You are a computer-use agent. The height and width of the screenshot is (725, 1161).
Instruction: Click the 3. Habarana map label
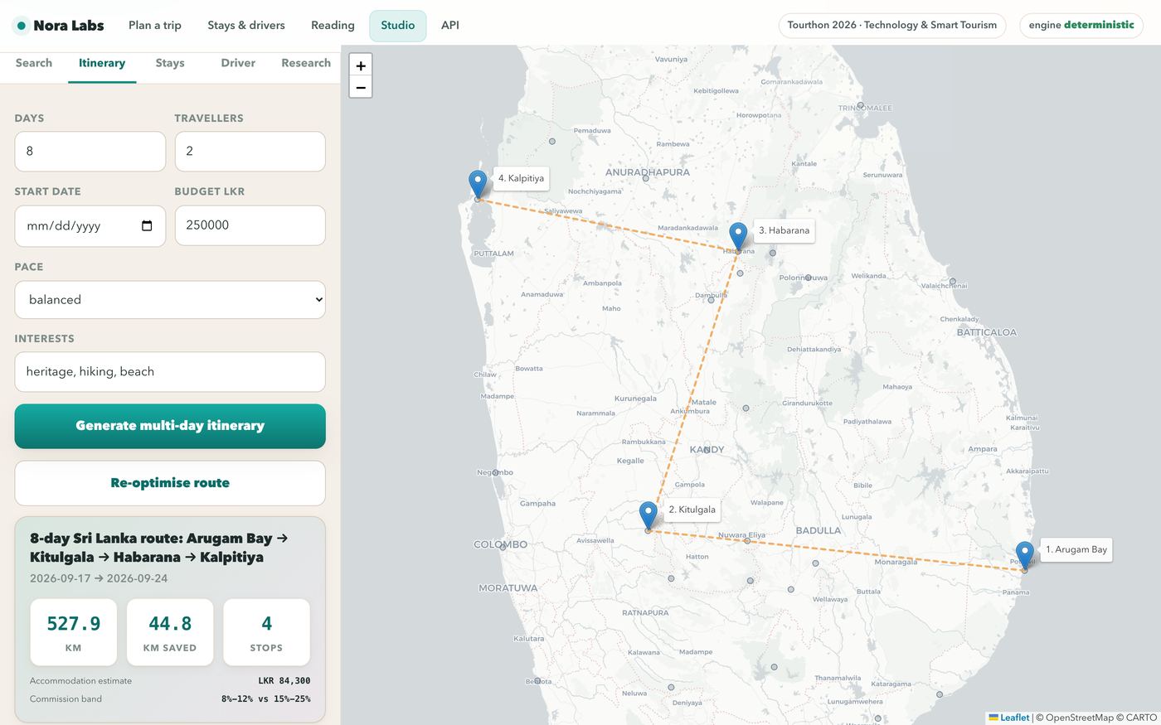coord(784,230)
